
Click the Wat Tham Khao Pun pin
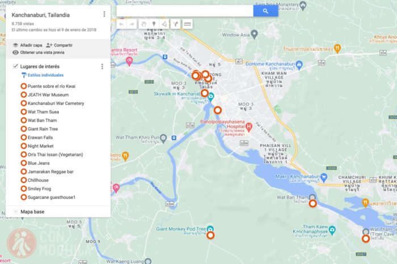click(x=163, y=138)
